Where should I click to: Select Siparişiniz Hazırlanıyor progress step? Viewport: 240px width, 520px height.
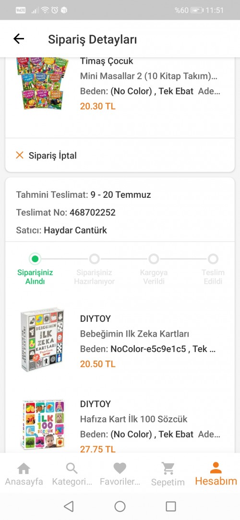pos(94,259)
